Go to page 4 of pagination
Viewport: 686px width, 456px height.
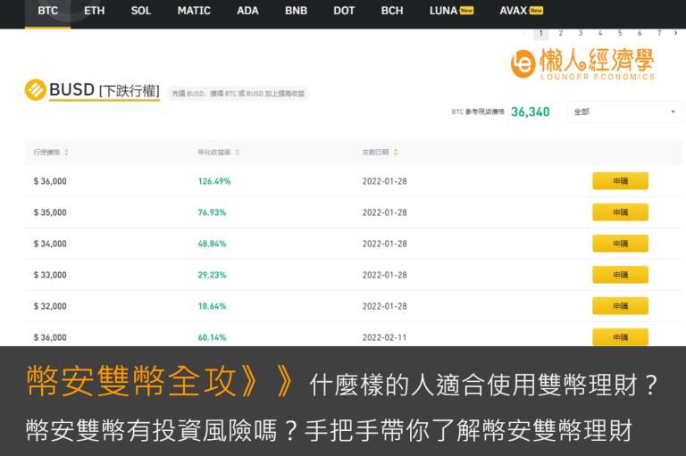coord(600,33)
